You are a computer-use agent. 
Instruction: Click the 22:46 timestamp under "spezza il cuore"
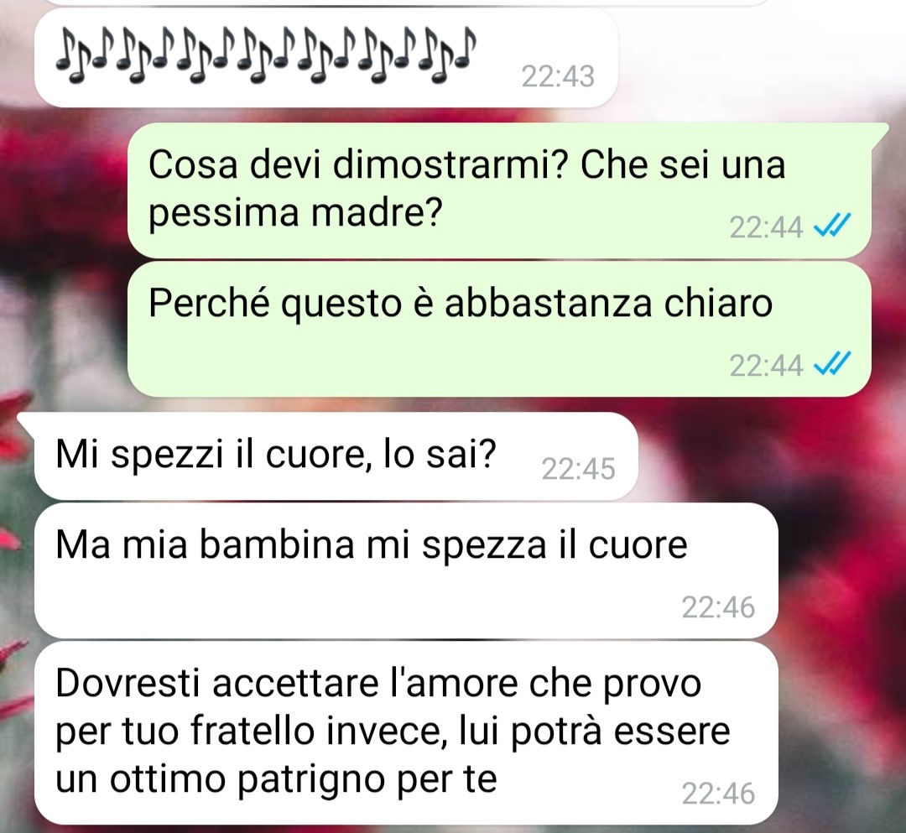718,607
